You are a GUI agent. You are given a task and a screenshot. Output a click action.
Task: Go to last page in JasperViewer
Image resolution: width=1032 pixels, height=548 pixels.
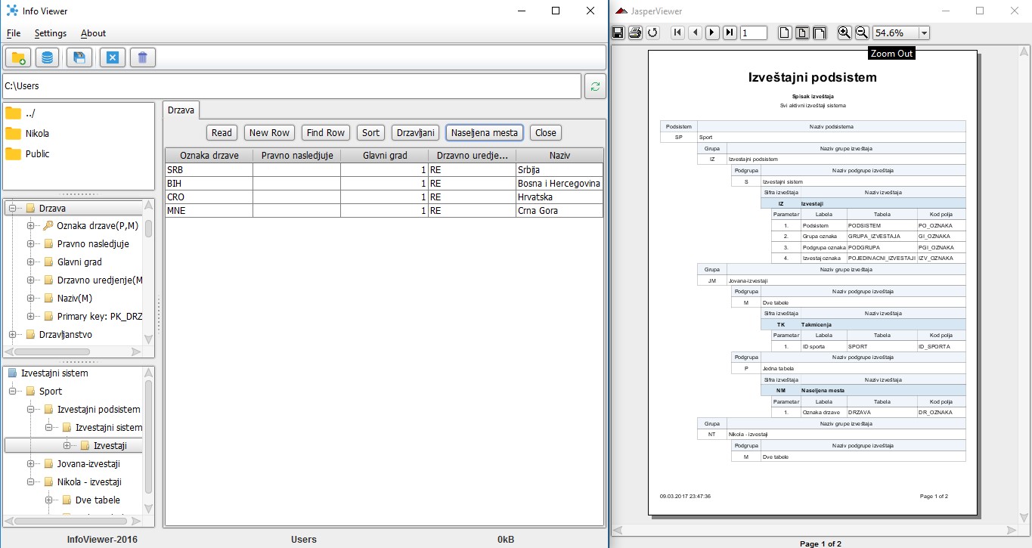click(730, 33)
